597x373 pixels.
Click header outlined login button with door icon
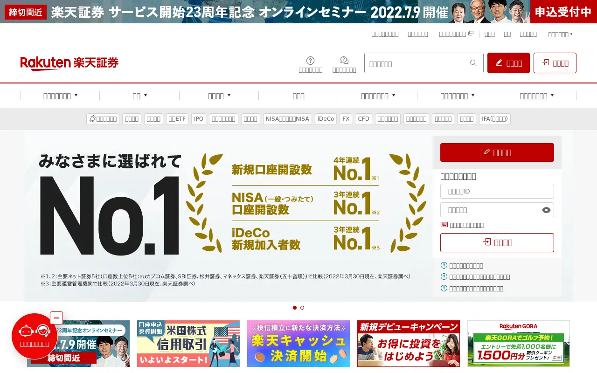coord(555,63)
